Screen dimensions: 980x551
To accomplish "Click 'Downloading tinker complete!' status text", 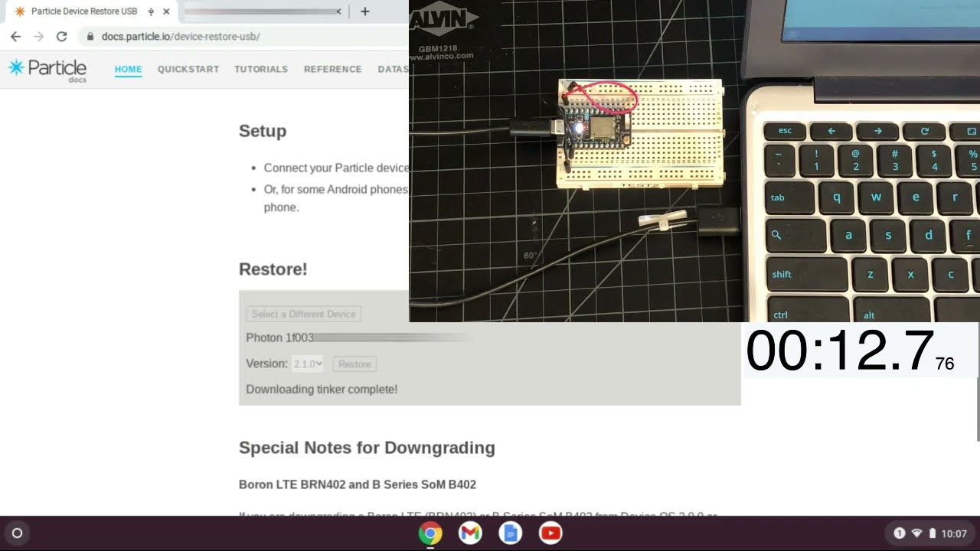I will 322,389.
